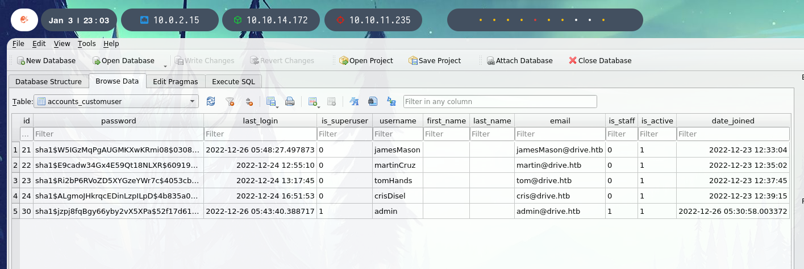This screenshot has height=269, width=804.
Task: Click the clear sorting icon
Action: [x=249, y=102]
